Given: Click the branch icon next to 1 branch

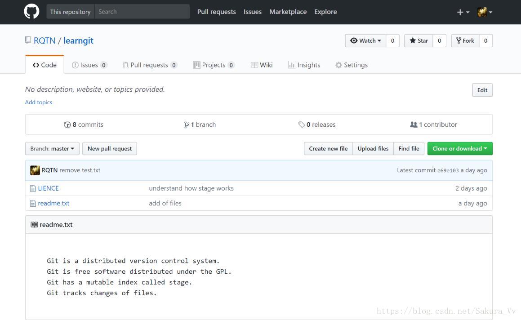Looking at the screenshot, I should pos(187,124).
